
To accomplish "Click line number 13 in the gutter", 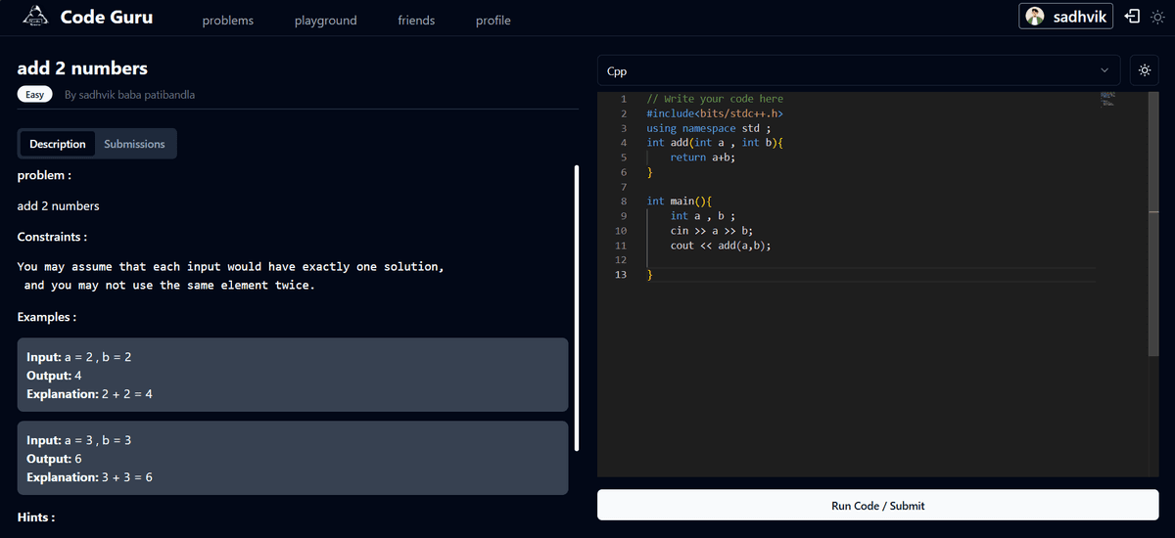I will click(621, 275).
